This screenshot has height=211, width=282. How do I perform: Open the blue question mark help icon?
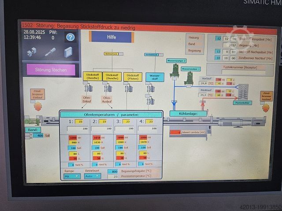click(70, 37)
